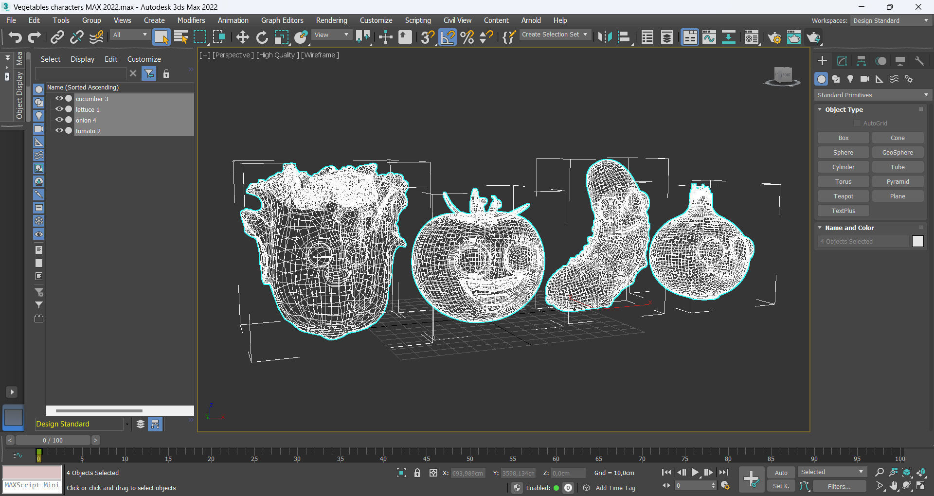
Task: Open the Utilities panel tab
Action: 919,61
